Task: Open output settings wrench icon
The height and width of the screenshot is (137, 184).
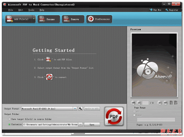Action: coord(80,109)
